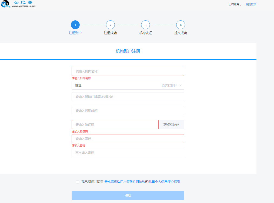Image resolution: width=274 pixels, height=203 pixels.
Task: Open the 请选择地区 address dropdown
Action: point(128,85)
